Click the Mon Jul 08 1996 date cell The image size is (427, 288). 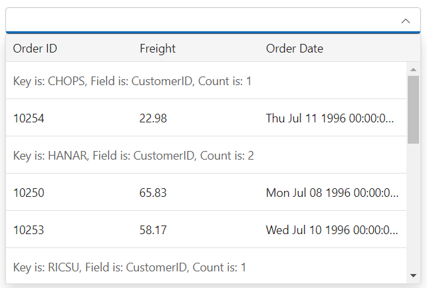point(332,193)
